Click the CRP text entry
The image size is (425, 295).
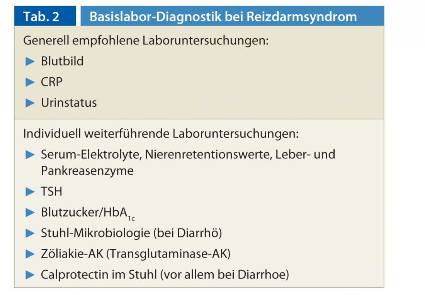coord(52,82)
